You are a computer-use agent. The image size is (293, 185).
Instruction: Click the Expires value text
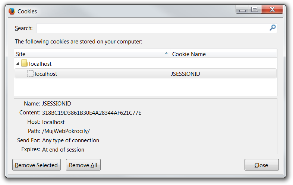pyautogui.click(x=63, y=150)
